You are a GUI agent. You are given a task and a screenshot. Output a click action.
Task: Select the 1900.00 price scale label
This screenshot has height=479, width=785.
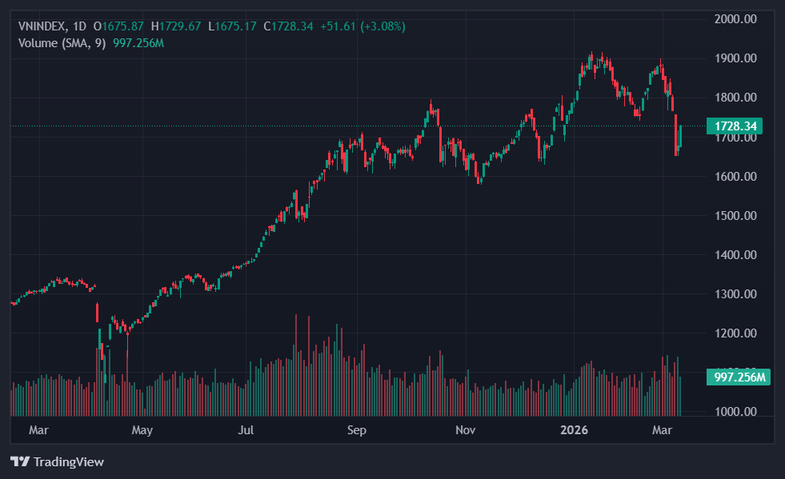tap(735, 58)
